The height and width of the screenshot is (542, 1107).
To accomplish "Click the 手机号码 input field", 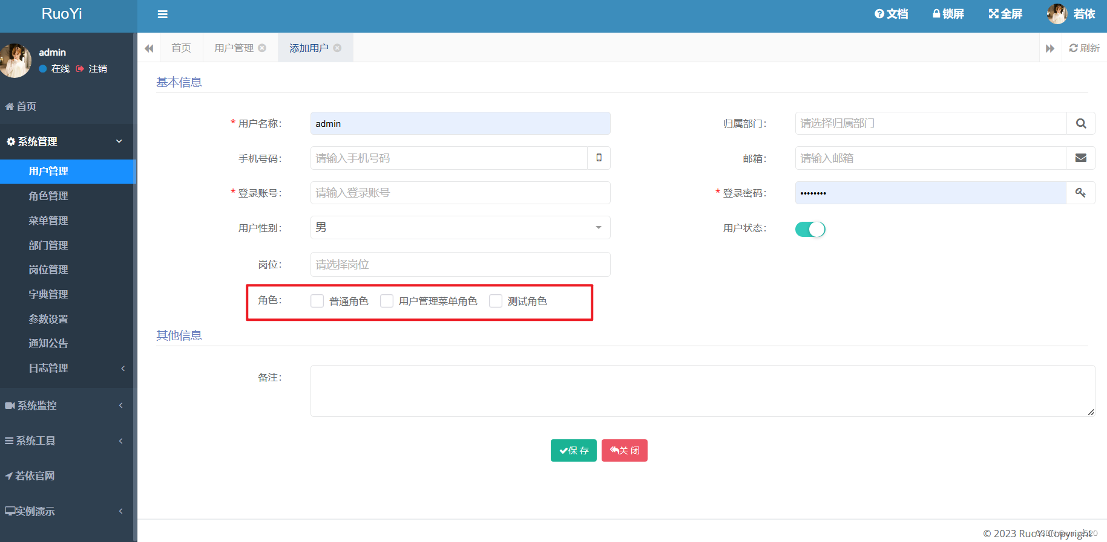I will click(x=449, y=158).
